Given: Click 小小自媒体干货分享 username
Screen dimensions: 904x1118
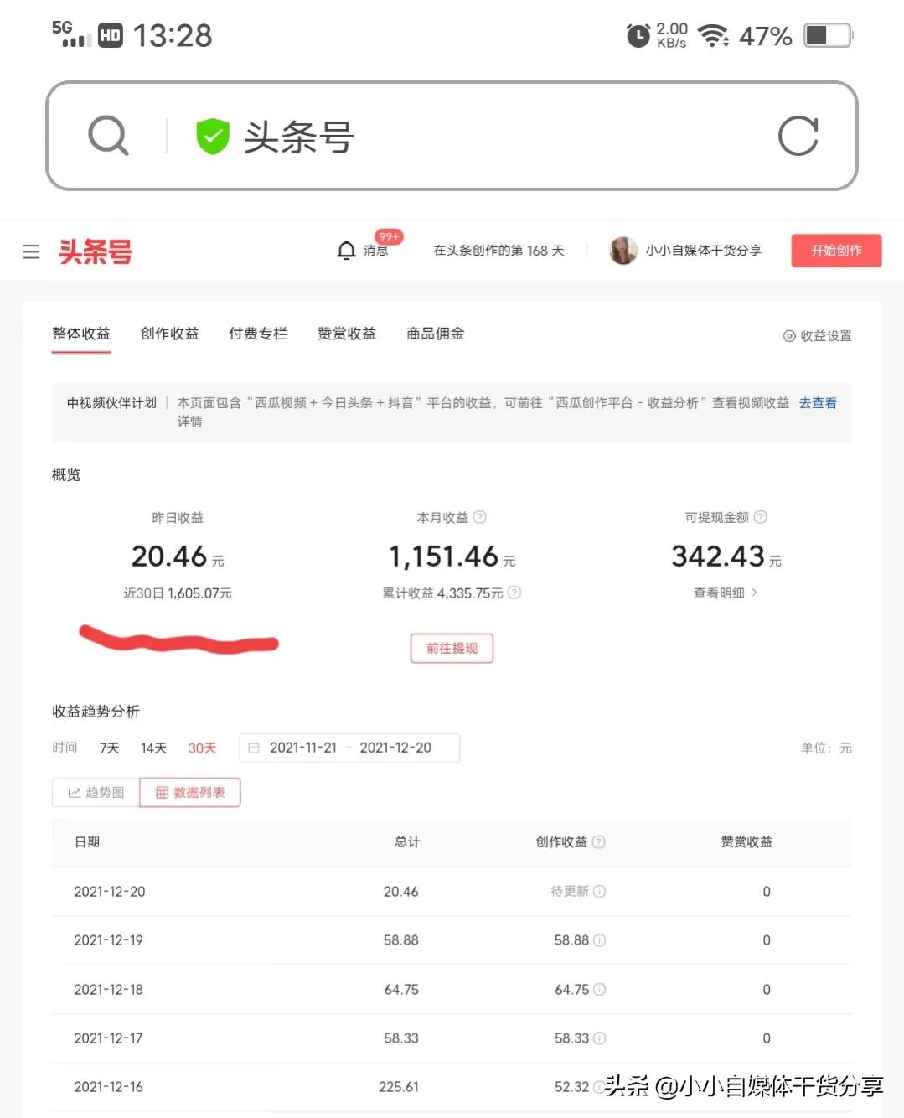Looking at the screenshot, I should pyautogui.click(x=704, y=251).
